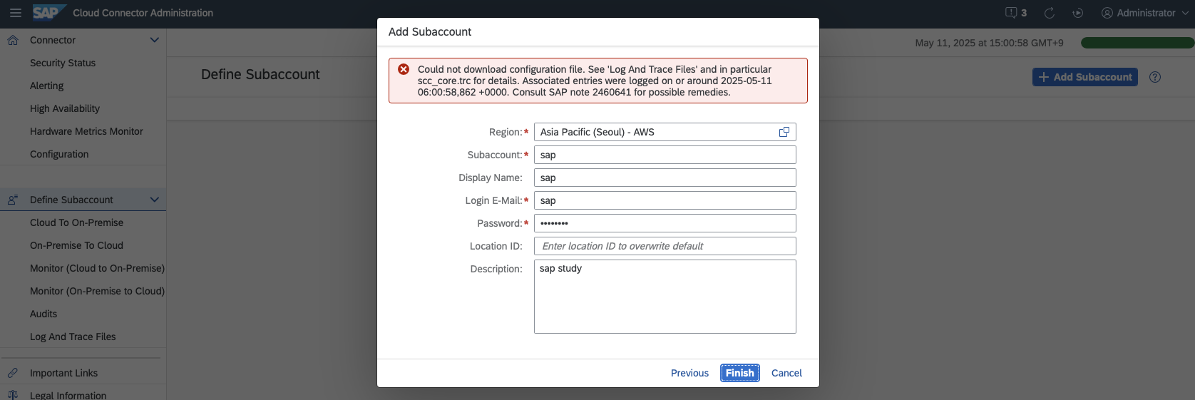Click the Finish button
Viewport: 1195px width, 400px height.
tap(740, 373)
